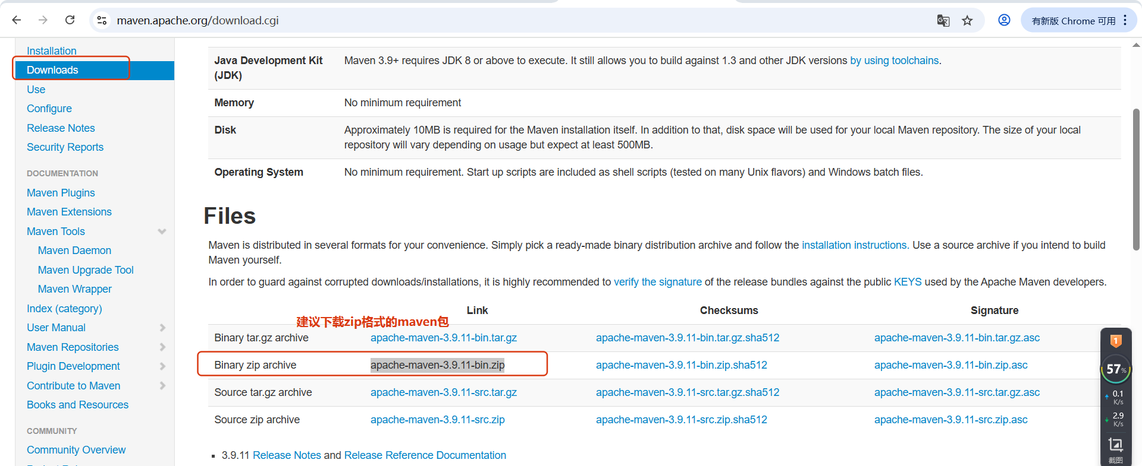The width and height of the screenshot is (1142, 466).
Task: Go forward with the browser arrow
Action: coord(43,20)
